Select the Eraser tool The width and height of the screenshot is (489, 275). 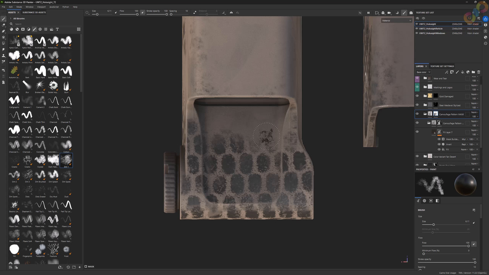[3, 25]
